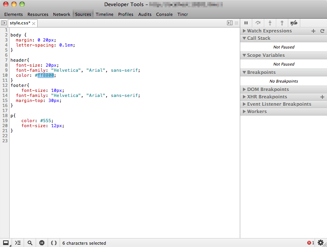The height and width of the screenshot is (247, 327).
Task: Click the '#555' color value
Action: click(x=46, y=121)
